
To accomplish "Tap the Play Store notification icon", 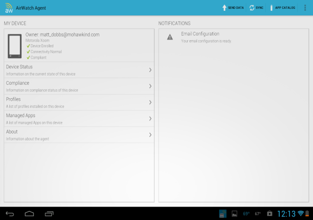I will tap(269, 213).
